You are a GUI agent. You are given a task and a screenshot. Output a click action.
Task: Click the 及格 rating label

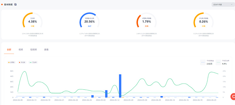pos(147,26)
